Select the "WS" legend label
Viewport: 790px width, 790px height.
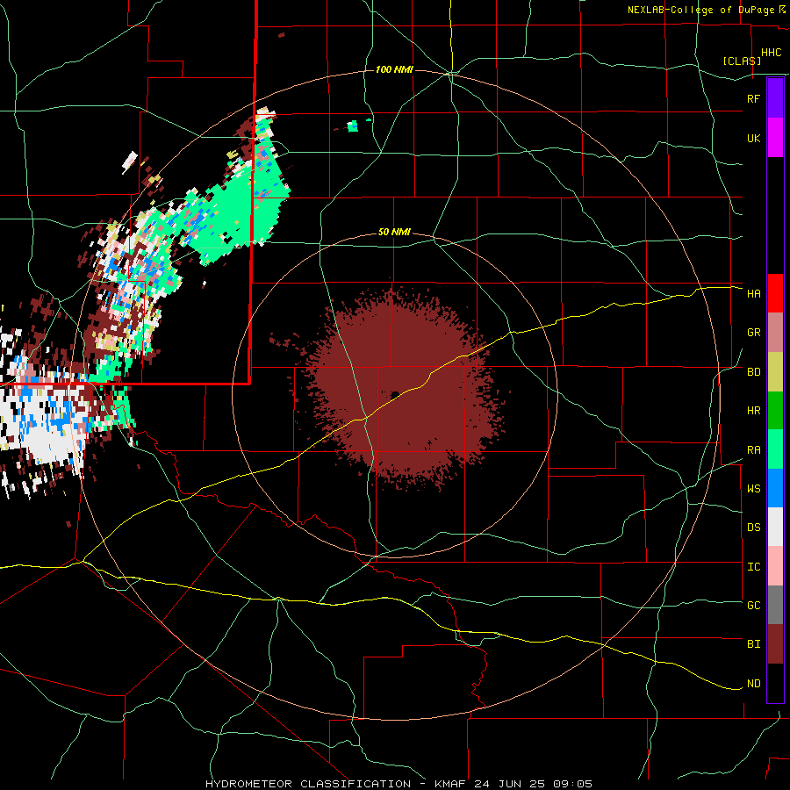[753, 489]
